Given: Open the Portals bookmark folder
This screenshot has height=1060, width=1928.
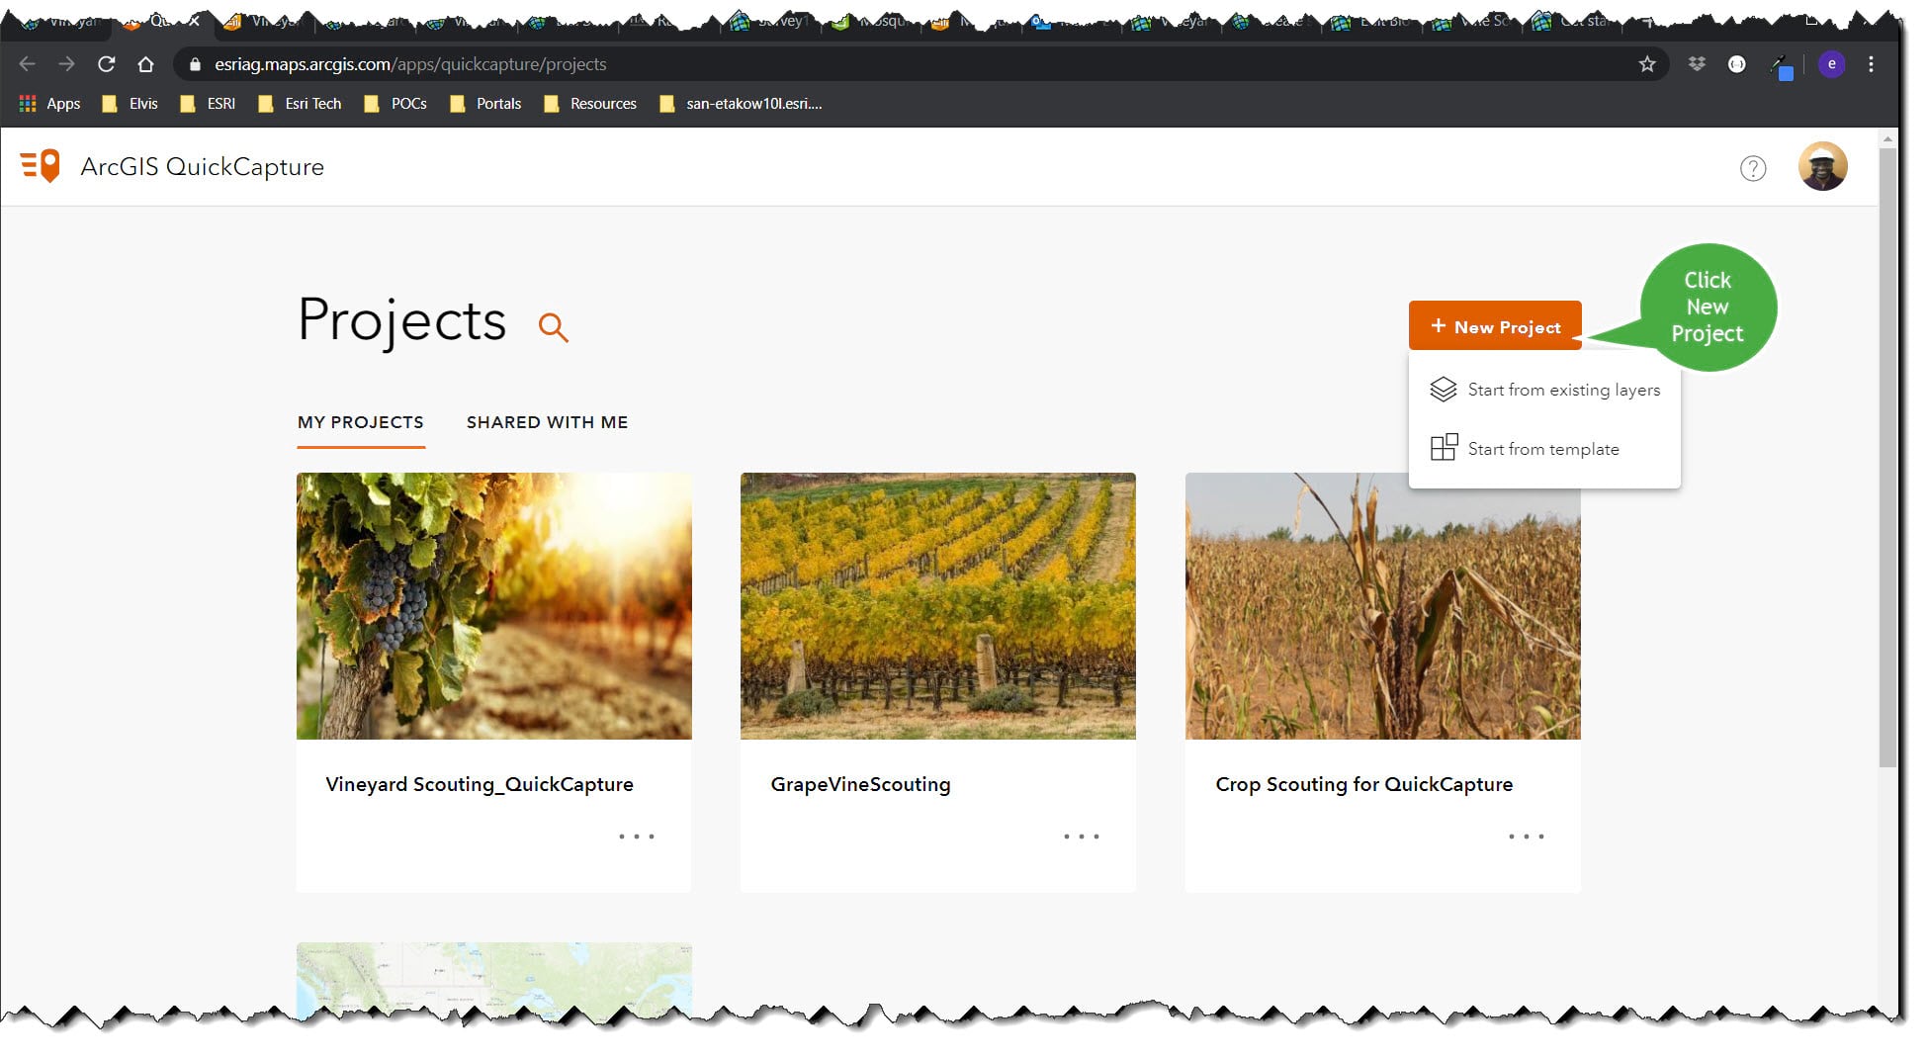Looking at the screenshot, I should click(x=485, y=104).
